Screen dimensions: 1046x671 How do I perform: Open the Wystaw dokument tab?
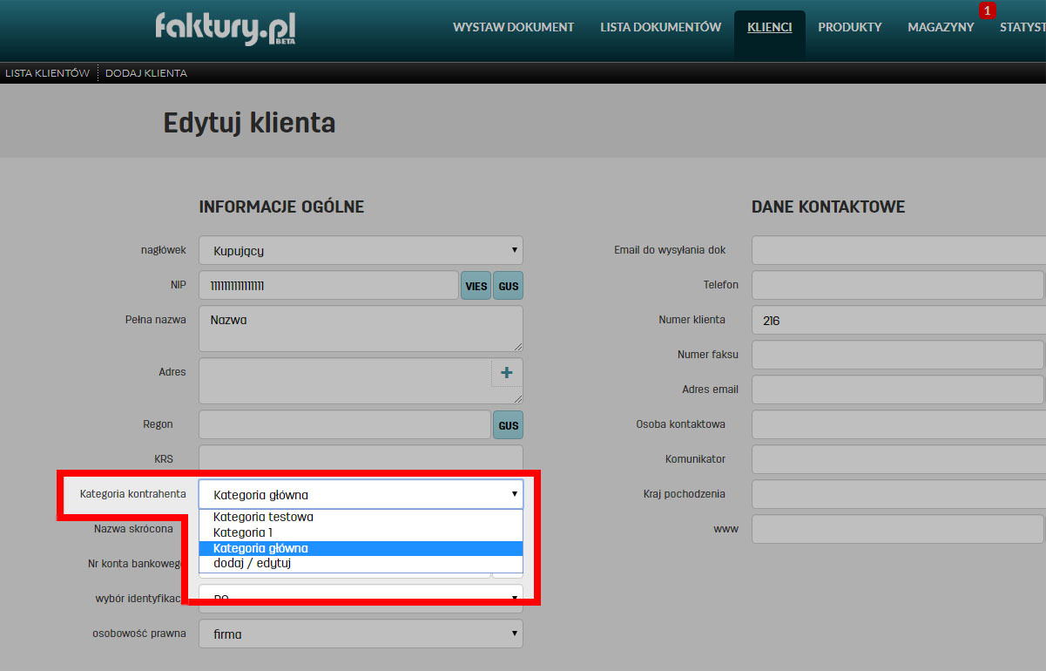pos(513,27)
